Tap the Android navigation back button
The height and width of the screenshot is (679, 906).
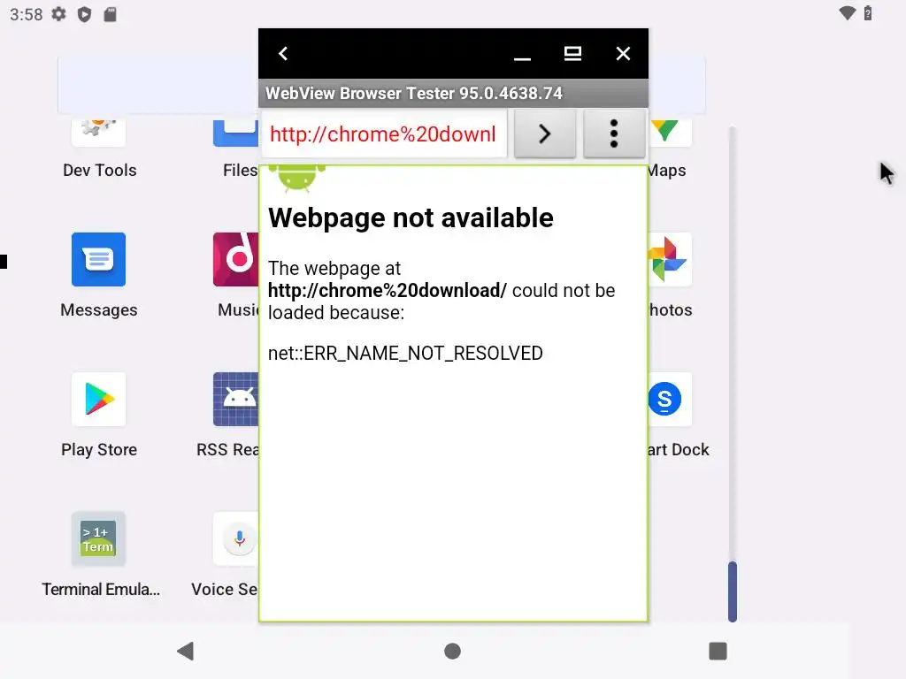(186, 652)
